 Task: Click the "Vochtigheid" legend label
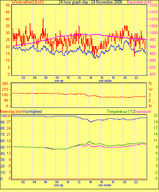point(32,112)
